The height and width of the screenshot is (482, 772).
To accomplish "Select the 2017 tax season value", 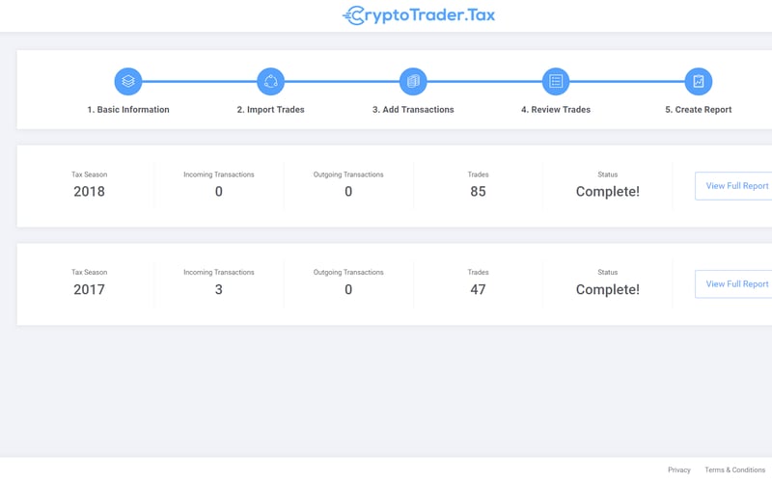I will pos(89,290).
